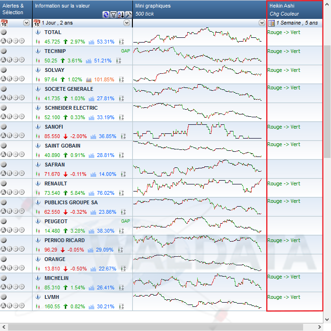Click the Mini graphiques 500 tick header
The height and width of the screenshot is (331, 331).
pos(200,9)
